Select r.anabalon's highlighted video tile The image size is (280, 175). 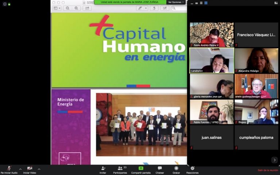click(x=211, y=61)
